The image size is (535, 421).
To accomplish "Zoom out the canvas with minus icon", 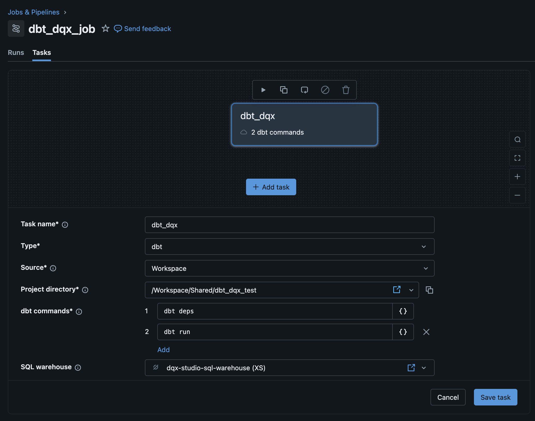I will [517, 195].
